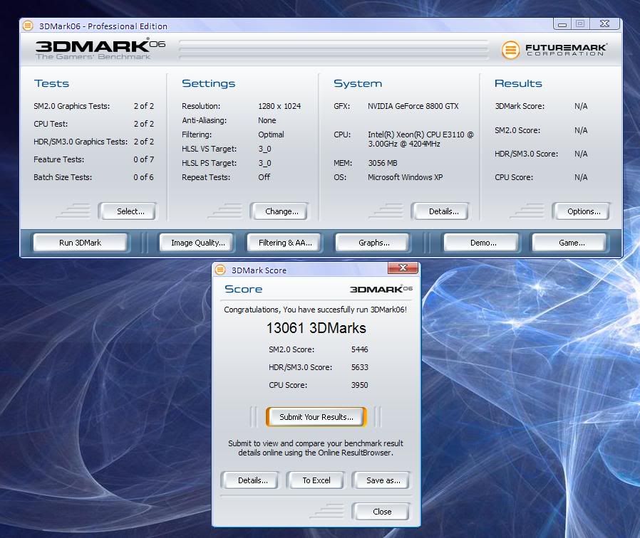
Task: Open the Select... tests button
Action: click(128, 211)
